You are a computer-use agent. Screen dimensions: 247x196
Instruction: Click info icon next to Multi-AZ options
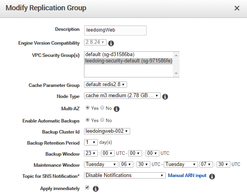coord(116,109)
